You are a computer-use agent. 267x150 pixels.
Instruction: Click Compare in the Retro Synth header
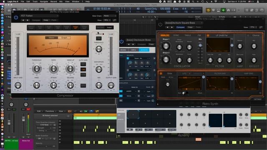coord(180,27)
